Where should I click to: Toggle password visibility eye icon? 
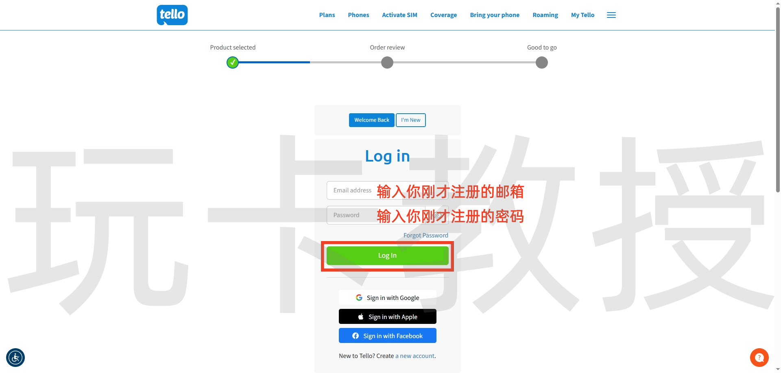[x=437, y=215]
